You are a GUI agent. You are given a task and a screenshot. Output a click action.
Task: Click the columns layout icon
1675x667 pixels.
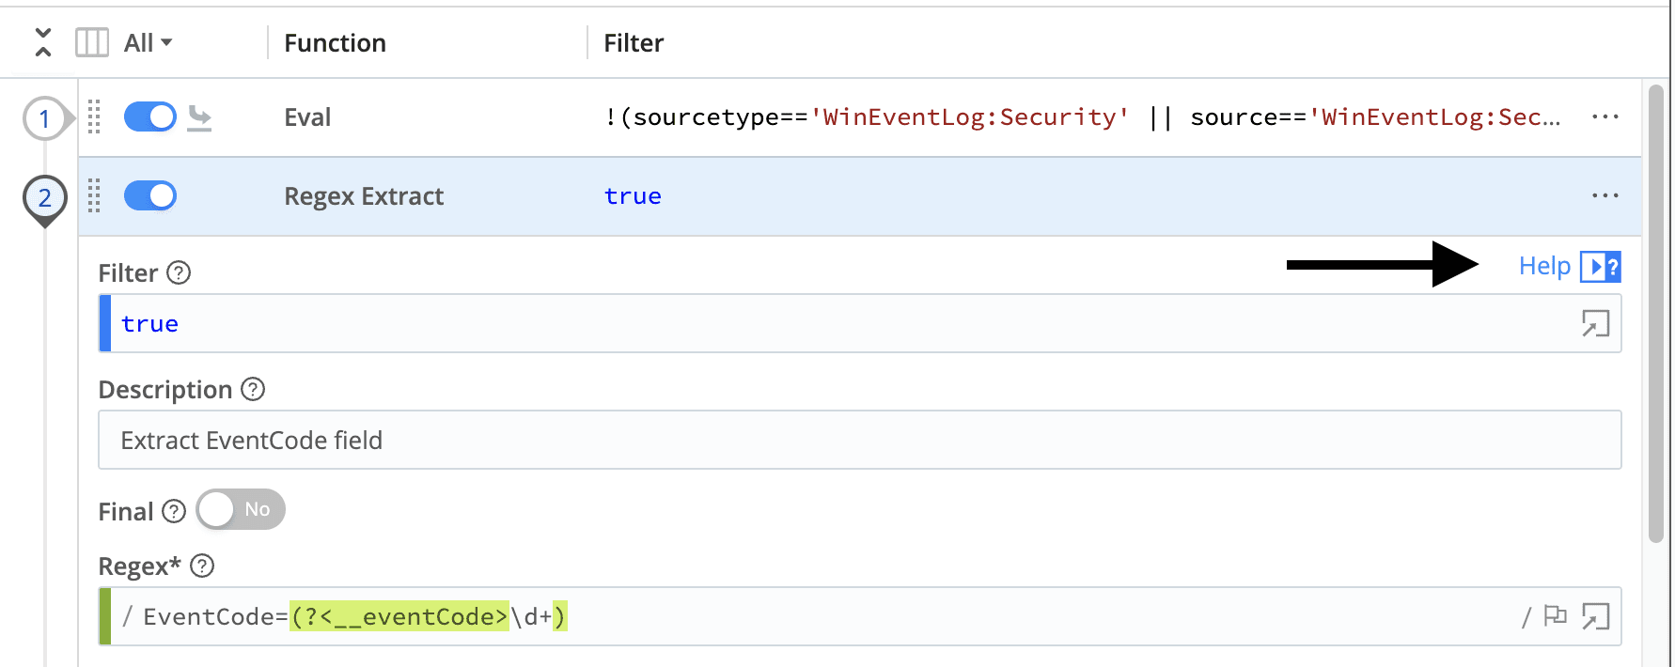tap(92, 42)
